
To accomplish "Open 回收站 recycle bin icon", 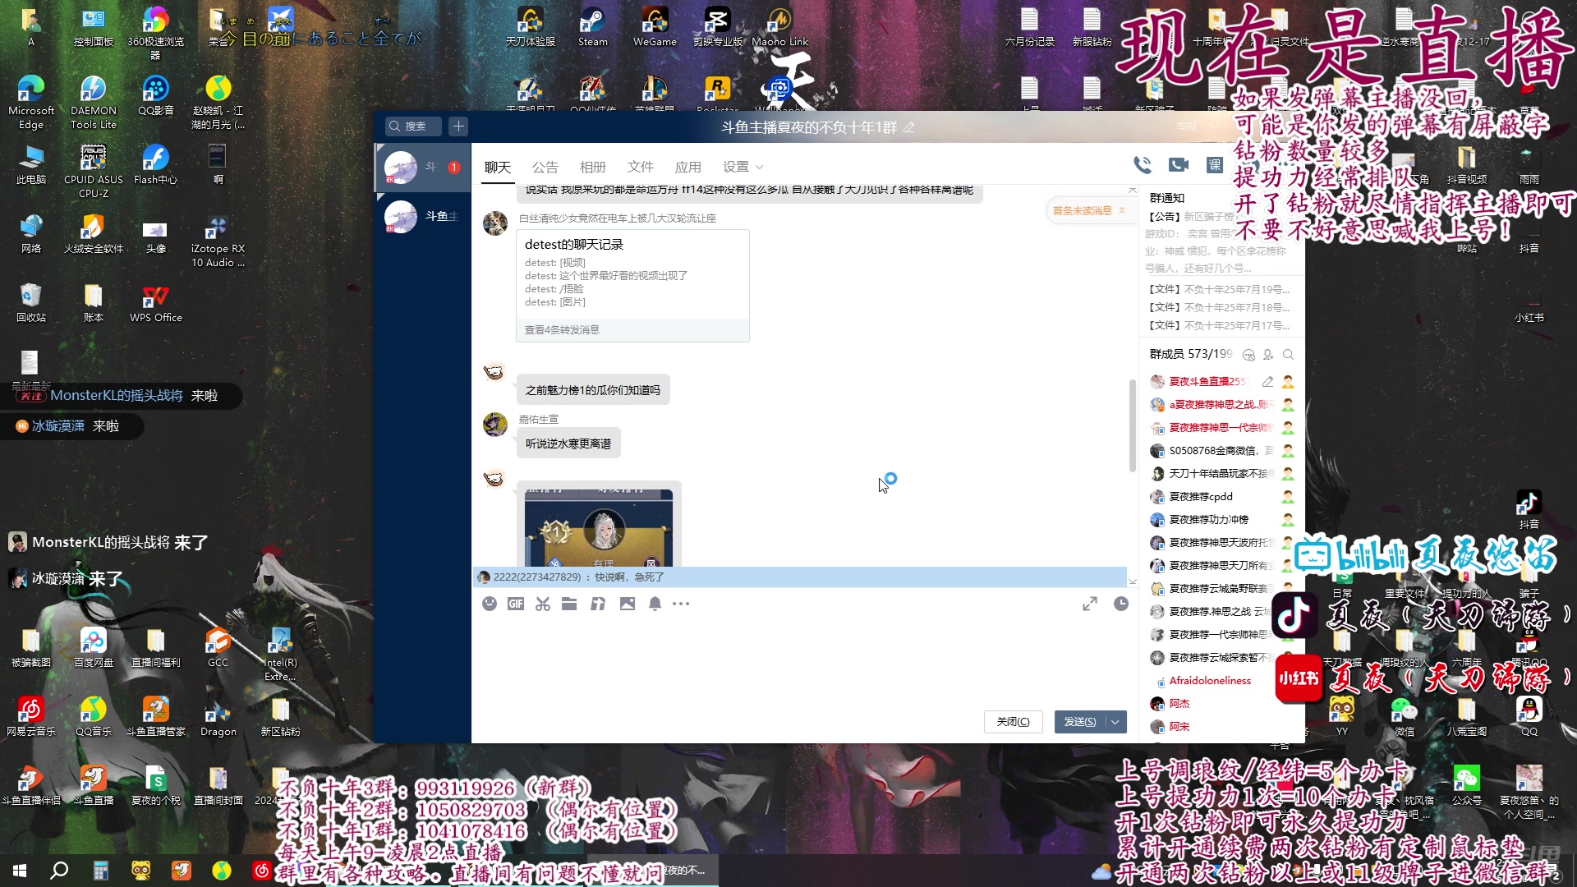I will 30,302.
